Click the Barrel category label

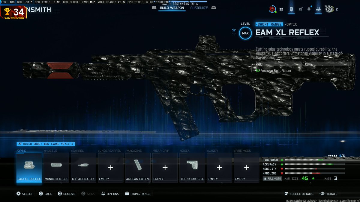(x=77, y=151)
